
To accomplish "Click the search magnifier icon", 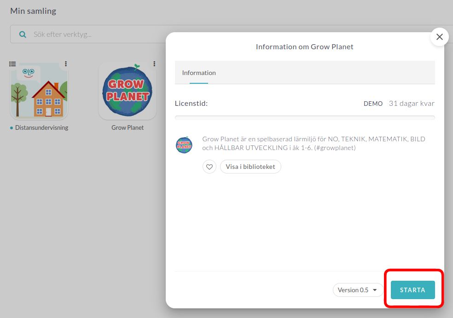I will click(x=23, y=35).
